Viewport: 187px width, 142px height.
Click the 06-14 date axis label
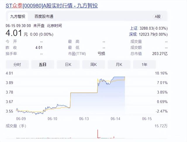point(115,119)
